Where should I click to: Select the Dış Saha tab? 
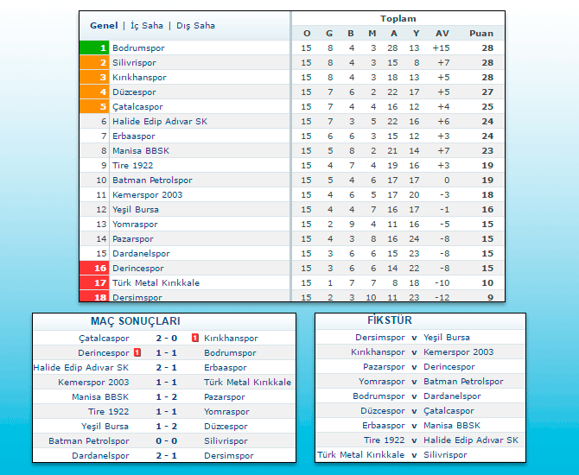click(x=195, y=26)
